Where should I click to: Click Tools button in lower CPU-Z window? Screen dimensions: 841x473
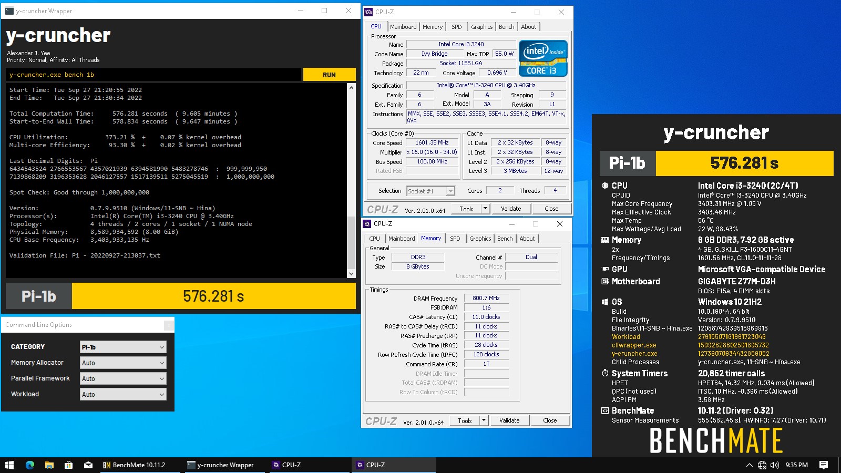[x=465, y=420]
